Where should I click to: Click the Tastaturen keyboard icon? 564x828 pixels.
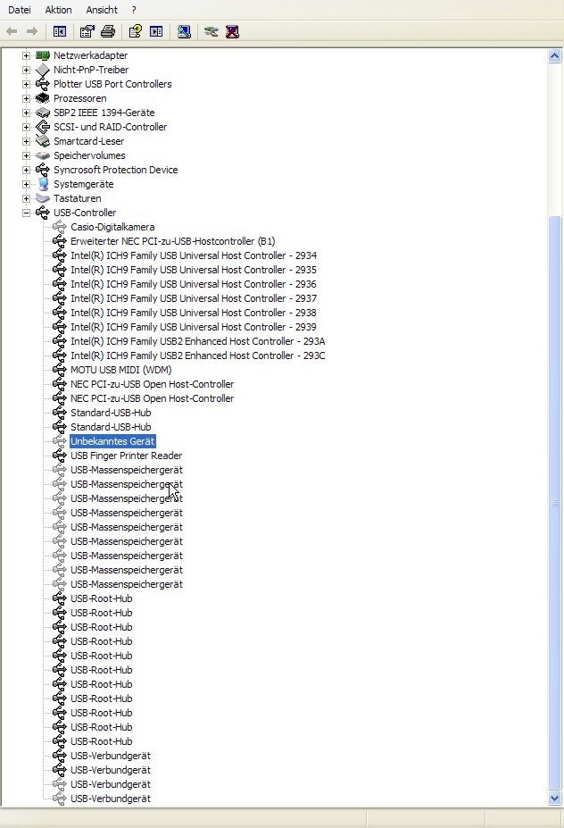[42, 198]
